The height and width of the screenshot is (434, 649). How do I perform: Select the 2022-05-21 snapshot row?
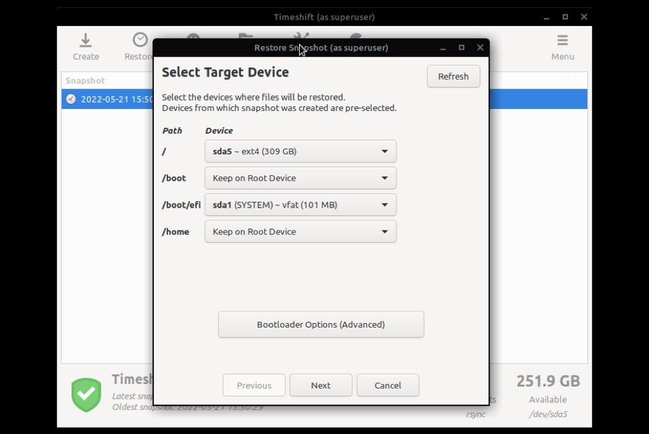click(324, 99)
